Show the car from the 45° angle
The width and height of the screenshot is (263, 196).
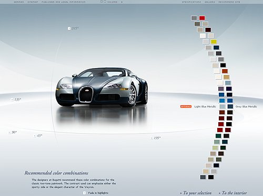35,136
